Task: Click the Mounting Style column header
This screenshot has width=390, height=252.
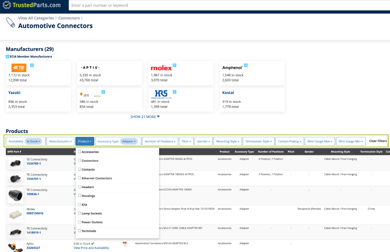Action: tap(341, 151)
